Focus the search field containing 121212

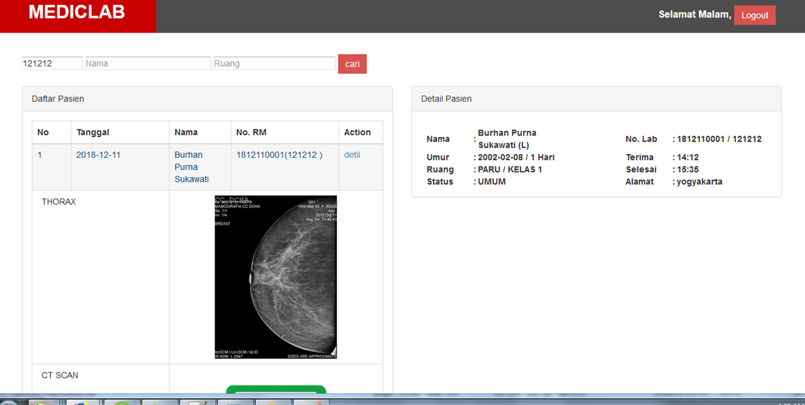pyautogui.click(x=52, y=64)
